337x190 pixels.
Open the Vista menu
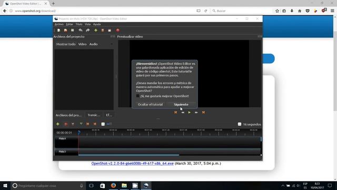point(88,24)
